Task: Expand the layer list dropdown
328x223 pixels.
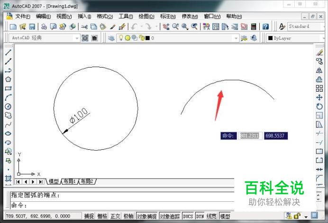Action: coord(236,38)
